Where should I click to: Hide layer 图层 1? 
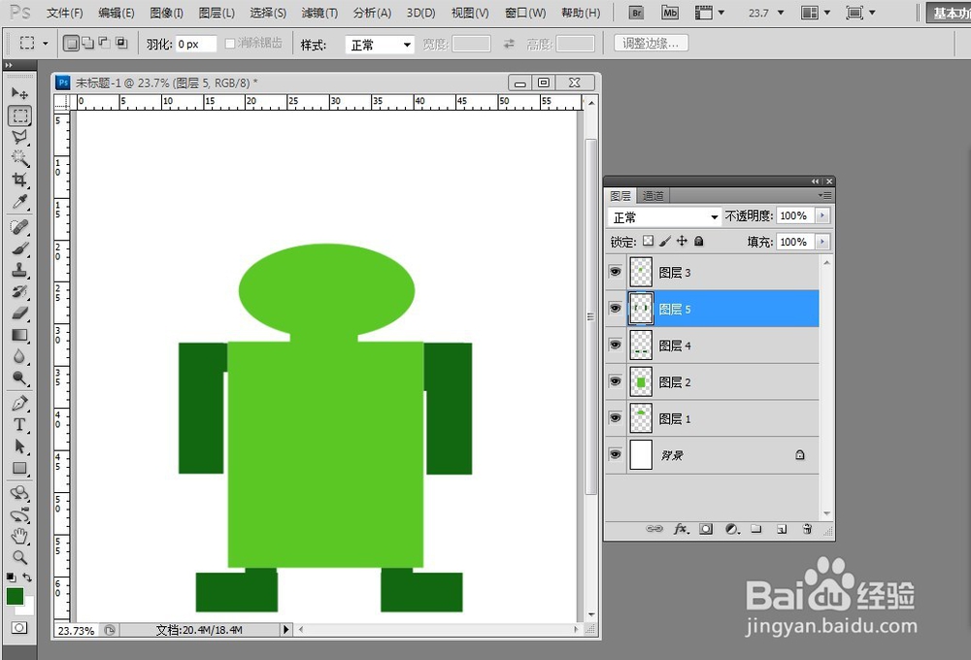(615, 418)
